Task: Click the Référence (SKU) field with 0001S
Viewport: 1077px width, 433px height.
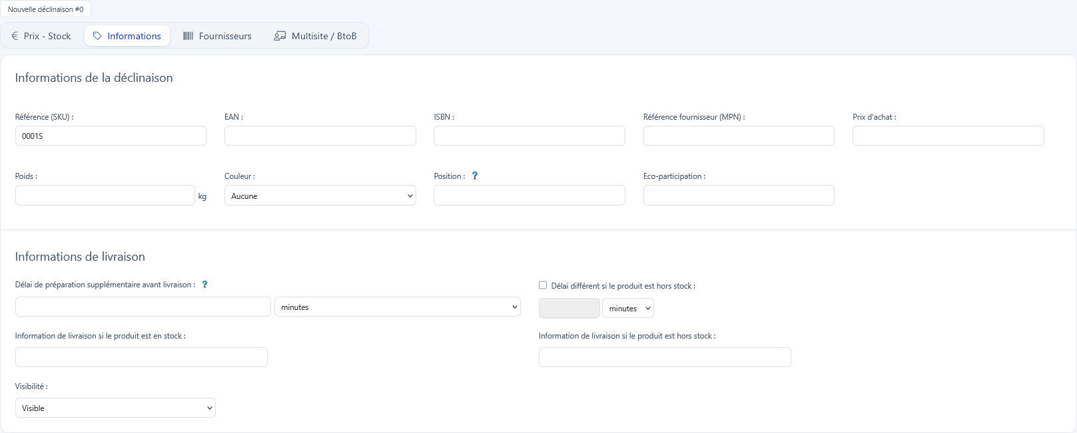Action: (111, 136)
